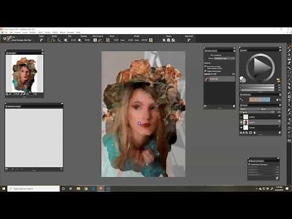Select the clone source image entry in list
Screen dimensions: 292x219
click(x=220, y=79)
